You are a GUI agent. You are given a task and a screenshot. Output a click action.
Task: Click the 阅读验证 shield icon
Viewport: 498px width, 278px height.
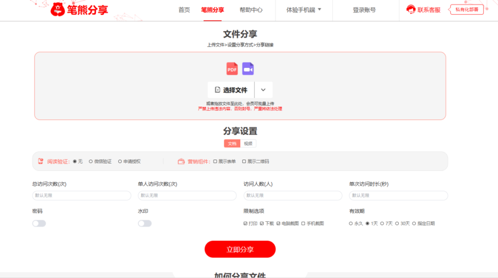41,162
